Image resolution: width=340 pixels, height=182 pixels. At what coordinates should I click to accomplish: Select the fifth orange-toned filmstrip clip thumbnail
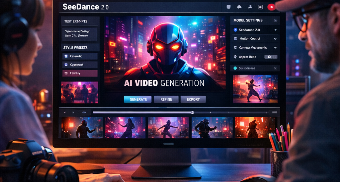(x=255, y=127)
